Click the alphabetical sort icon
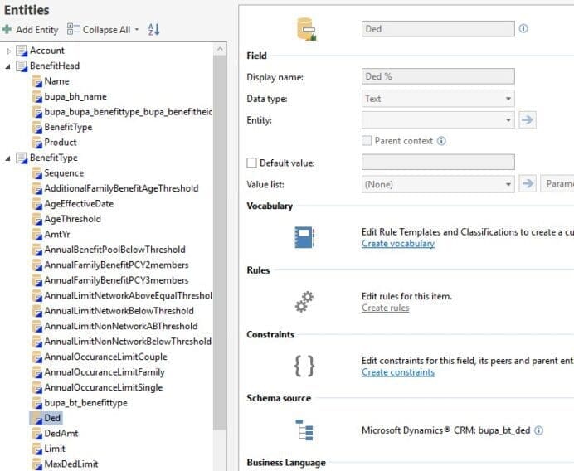This screenshot has width=574, height=471. (153, 30)
